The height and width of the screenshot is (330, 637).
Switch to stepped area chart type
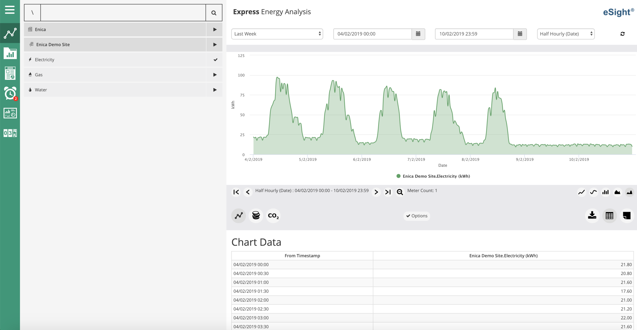[629, 192]
